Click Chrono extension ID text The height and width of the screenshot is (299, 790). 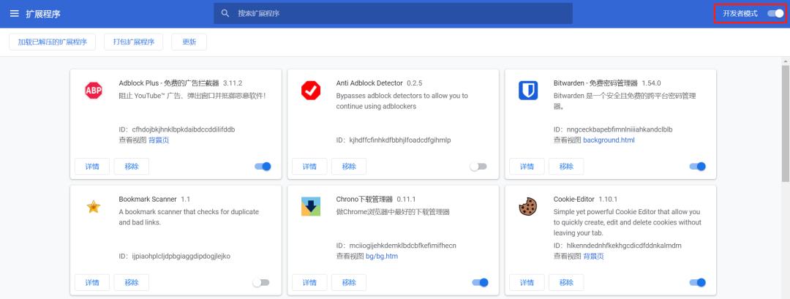[396, 246]
